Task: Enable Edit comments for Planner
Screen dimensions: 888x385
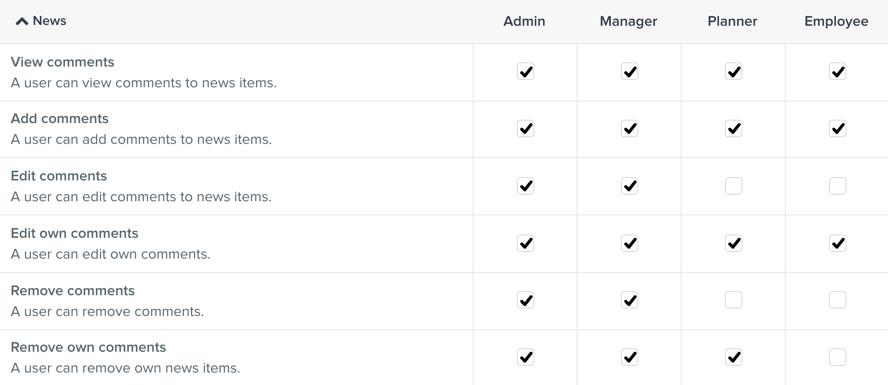Action: (734, 186)
